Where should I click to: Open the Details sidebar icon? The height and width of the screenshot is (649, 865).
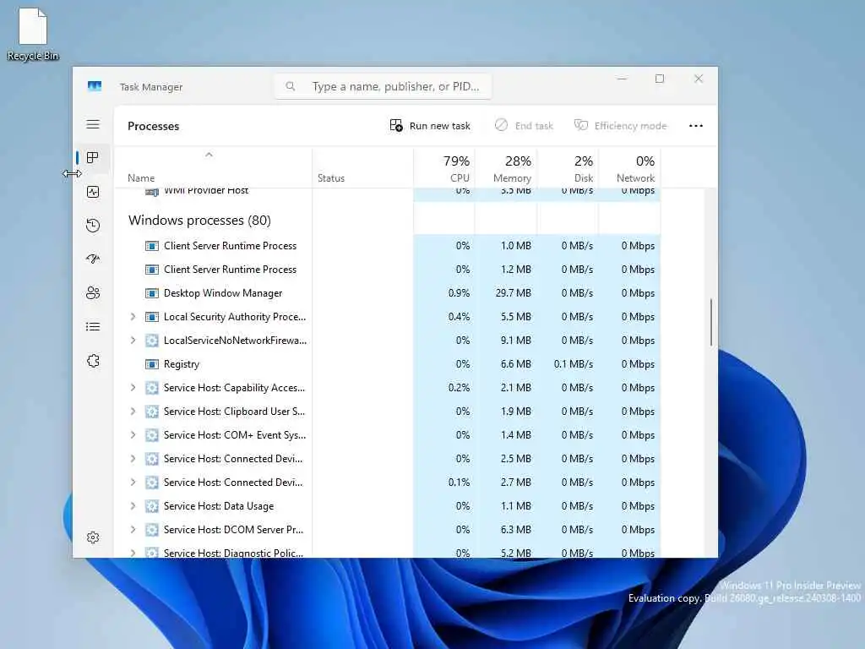tap(93, 327)
